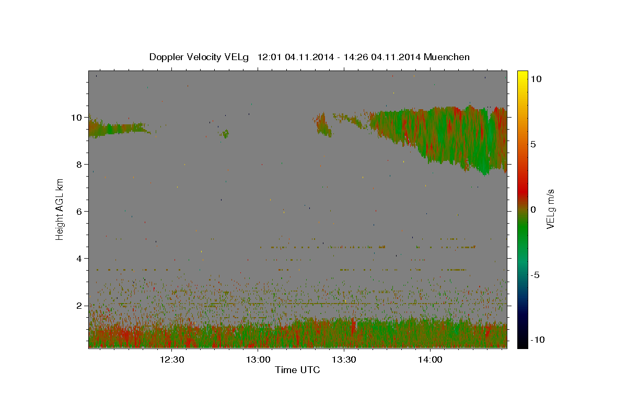
Task: Click colorbar tick label '0'
Action: point(533,210)
